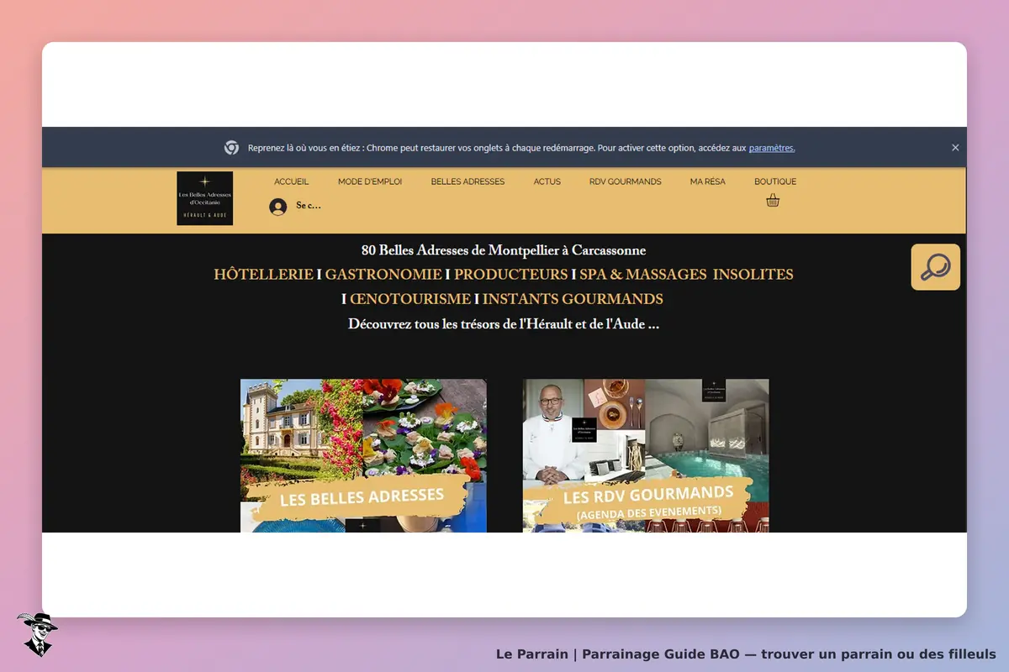Open the LES BELLES ADRESSES image tile
This screenshot has height=672, width=1009.
363,455
